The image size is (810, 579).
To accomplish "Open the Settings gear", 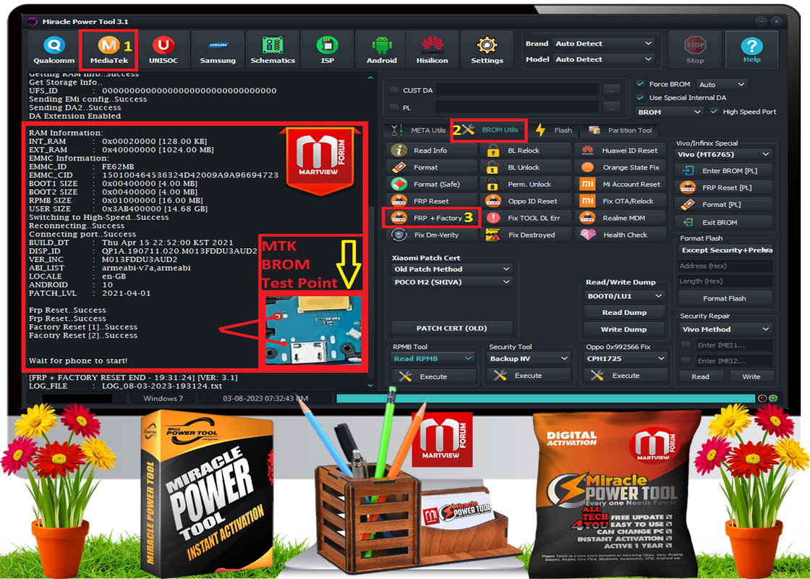I will tap(487, 50).
